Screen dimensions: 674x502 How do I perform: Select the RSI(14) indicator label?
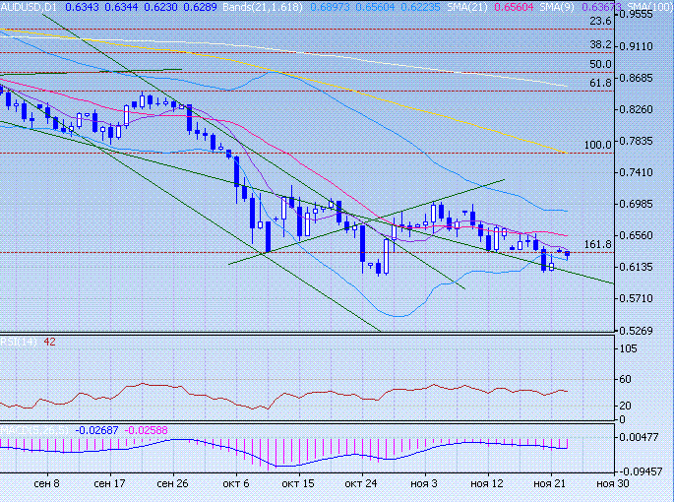coord(14,343)
